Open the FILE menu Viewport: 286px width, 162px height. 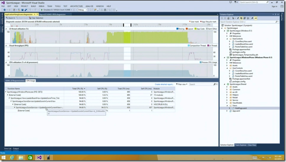3,6
